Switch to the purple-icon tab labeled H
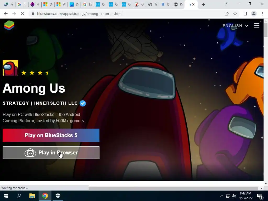The height and width of the screenshot is (201, 268). point(35,4)
